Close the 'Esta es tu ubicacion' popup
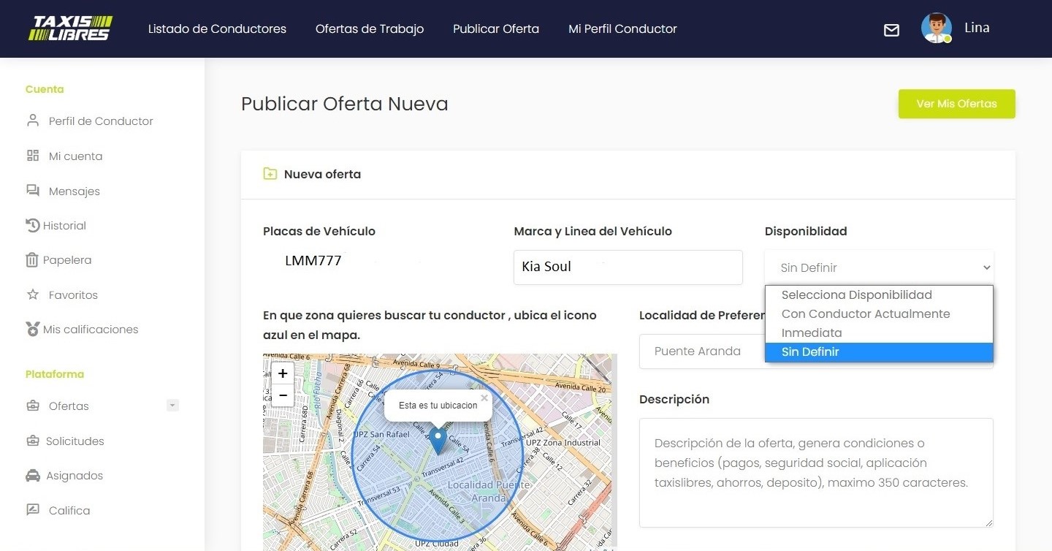 [484, 398]
